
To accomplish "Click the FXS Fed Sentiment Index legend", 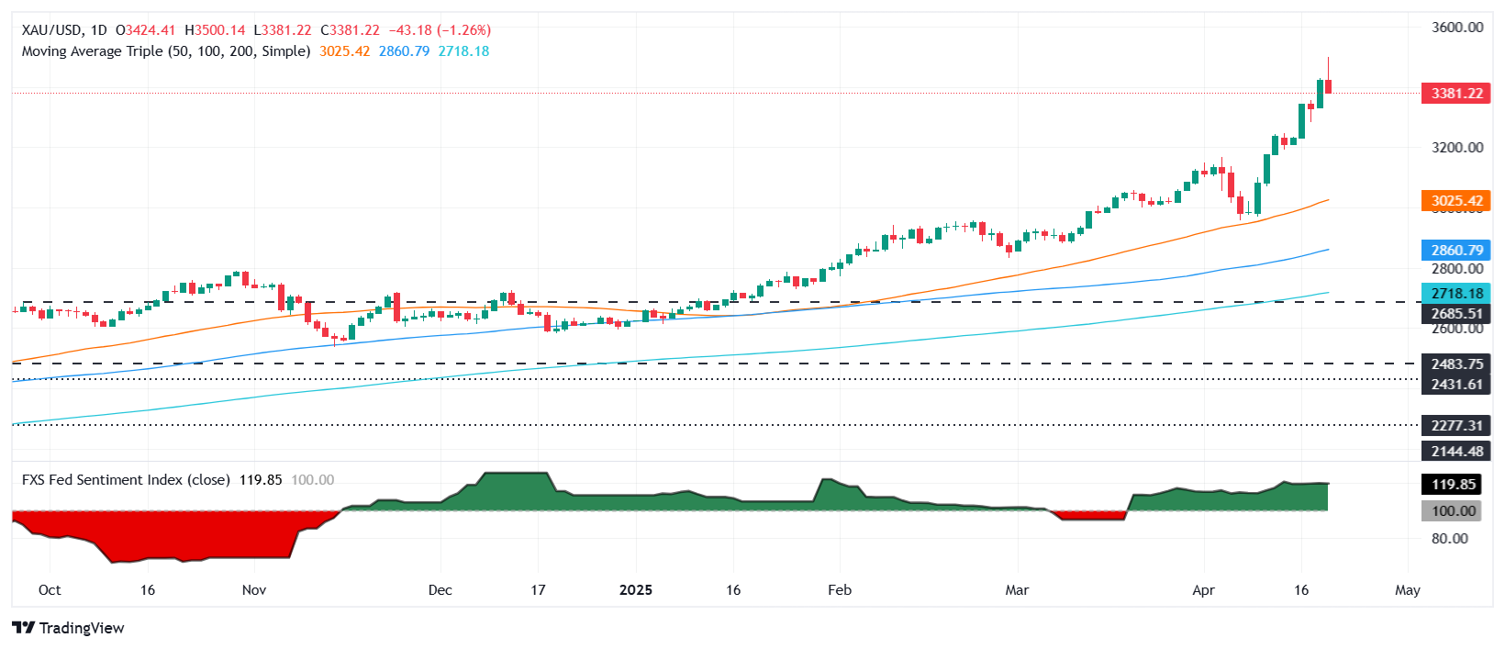I will point(126,480).
